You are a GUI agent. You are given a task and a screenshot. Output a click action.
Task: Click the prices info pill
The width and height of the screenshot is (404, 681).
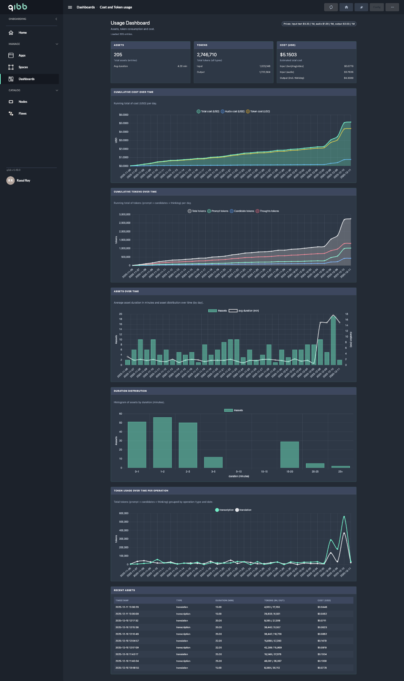click(x=319, y=24)
